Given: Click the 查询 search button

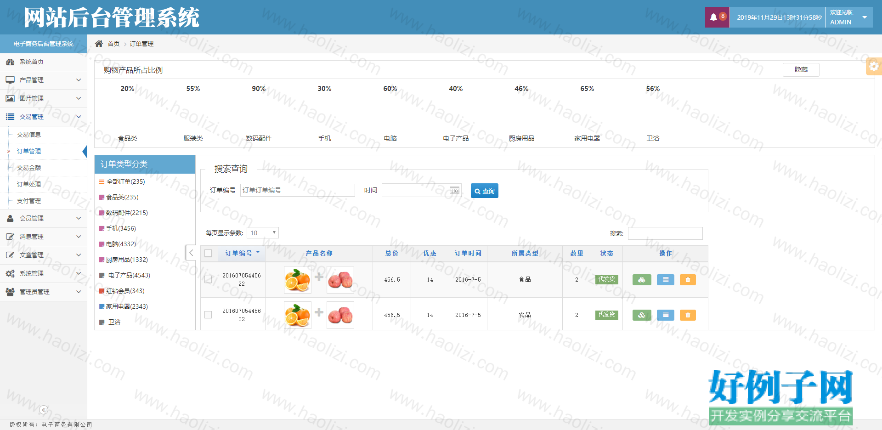Looking at the screenshot, I should click(x=485, y=191).
